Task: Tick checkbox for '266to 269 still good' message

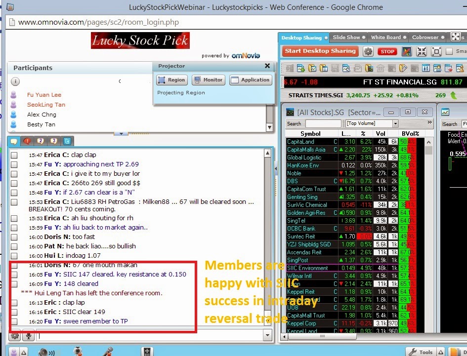Action: pos(14,183)
